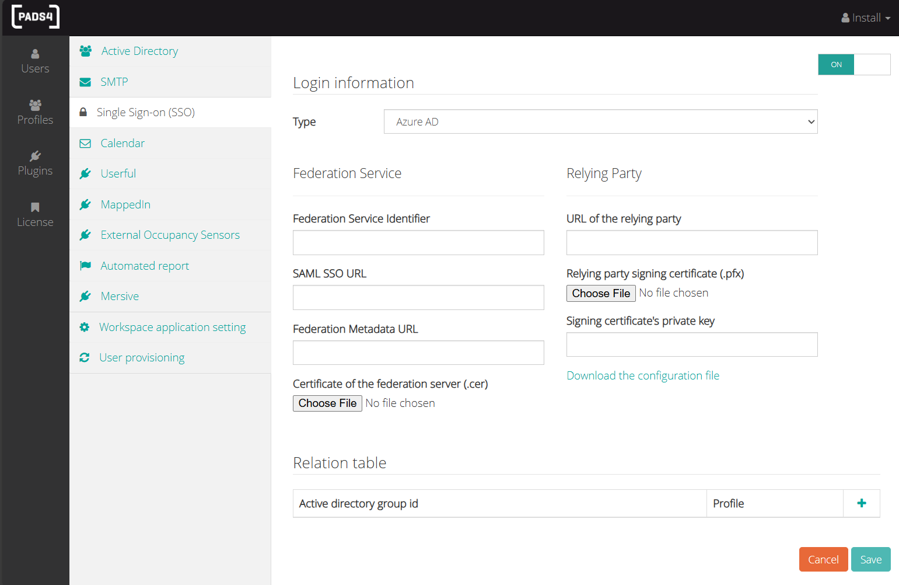
Task: Go to Users in left navigation
Action: (35, 61)
